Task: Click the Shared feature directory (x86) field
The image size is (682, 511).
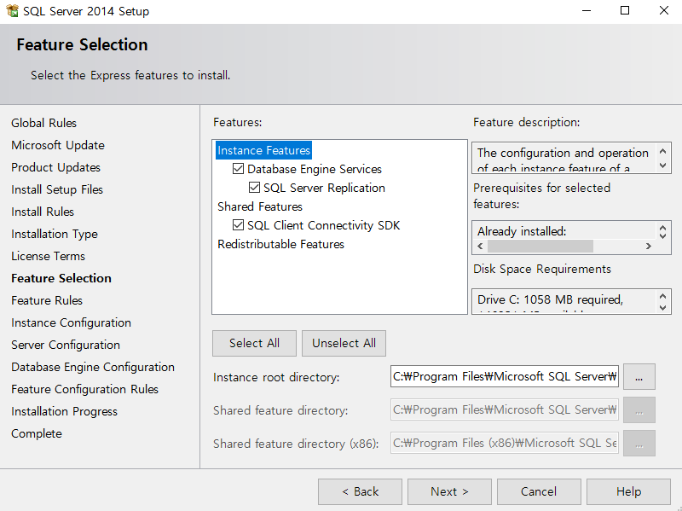Action: 505,443
